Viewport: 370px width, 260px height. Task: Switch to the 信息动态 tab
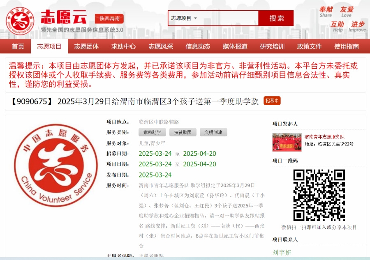[x=198, y=46]
